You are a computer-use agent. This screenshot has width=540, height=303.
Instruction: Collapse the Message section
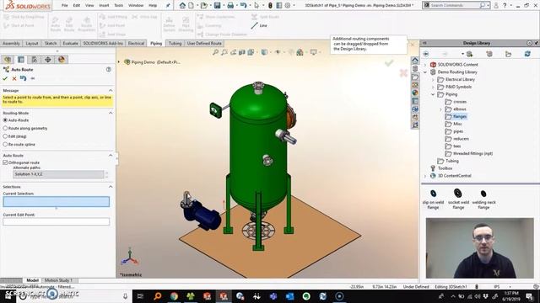[x=111, y=90]
